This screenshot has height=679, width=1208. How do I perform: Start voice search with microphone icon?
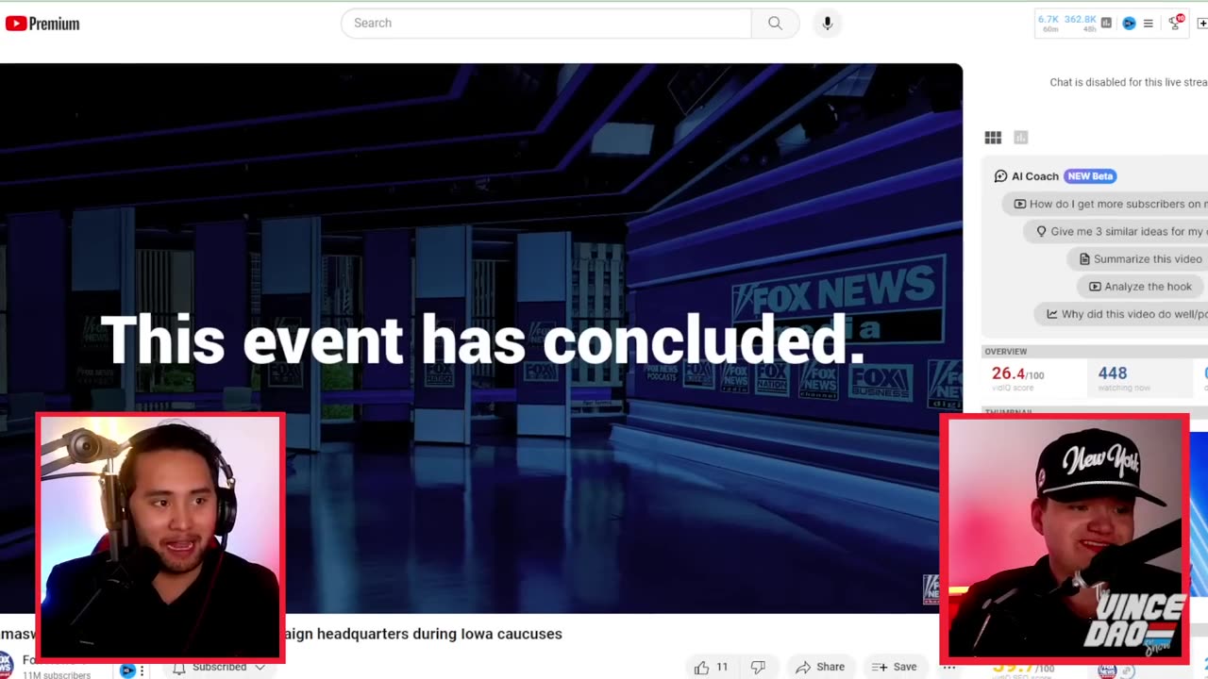coord(827,23)
